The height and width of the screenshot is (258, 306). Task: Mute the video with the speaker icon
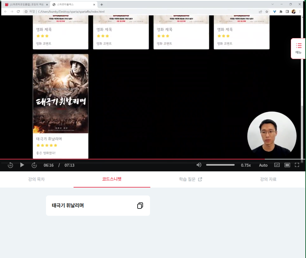199,165
